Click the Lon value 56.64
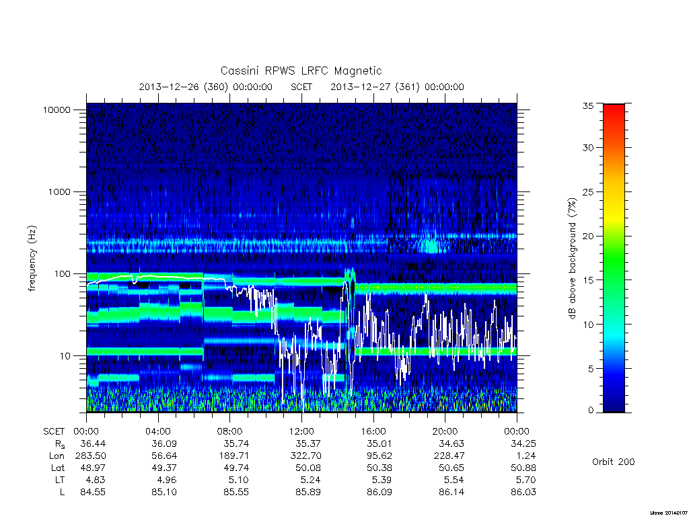 (x=164, y=456)
